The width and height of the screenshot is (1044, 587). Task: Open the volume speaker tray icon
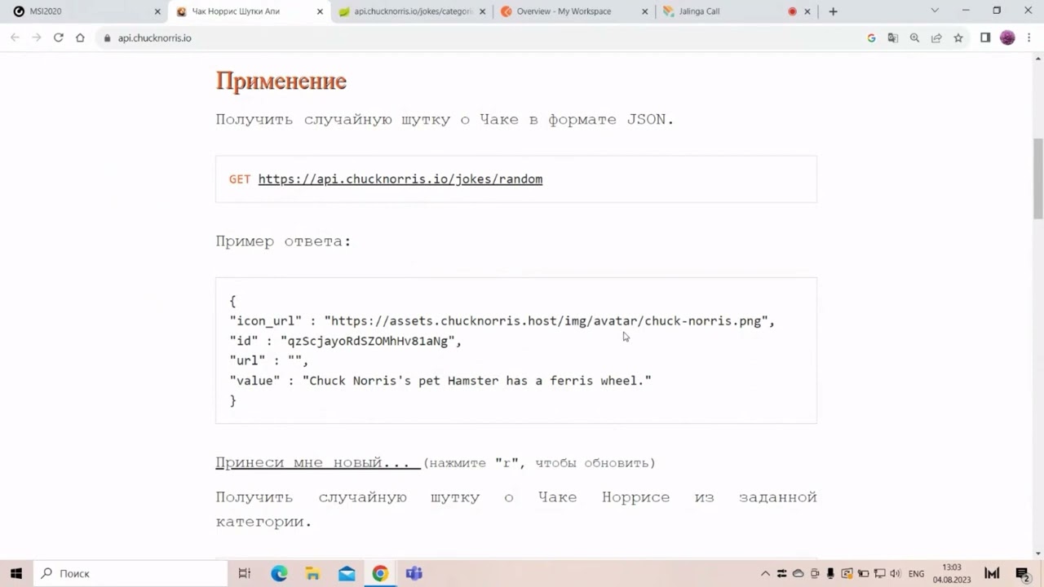(896, 573)
